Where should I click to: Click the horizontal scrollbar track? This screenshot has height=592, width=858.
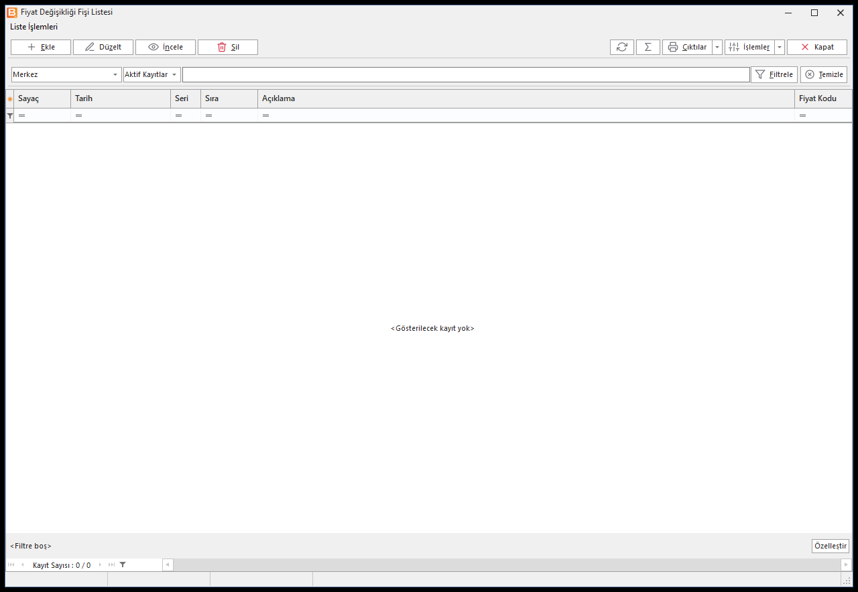click(507, 565)
